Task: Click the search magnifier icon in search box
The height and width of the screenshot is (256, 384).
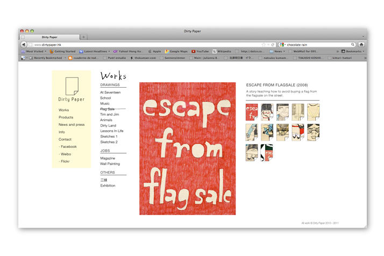Action: pos(353,45)
